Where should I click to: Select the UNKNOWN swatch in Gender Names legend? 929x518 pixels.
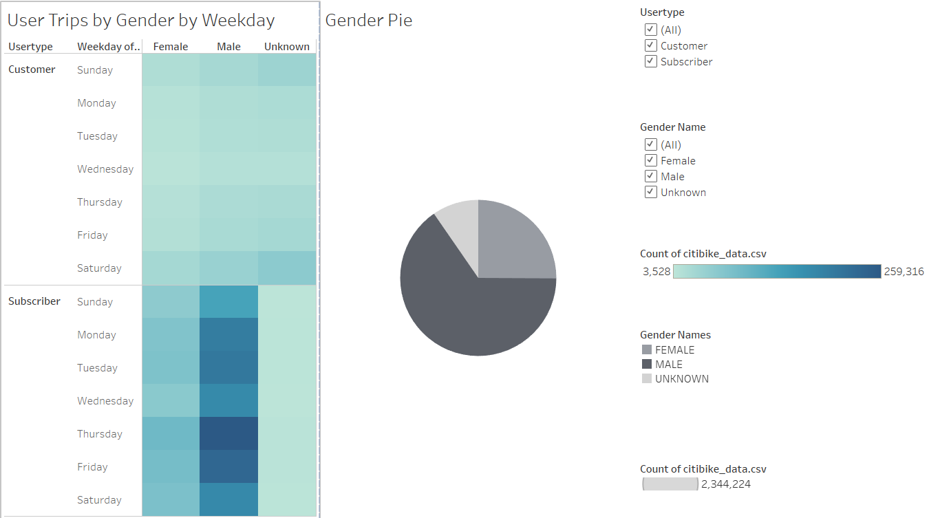tap(645, 378)
